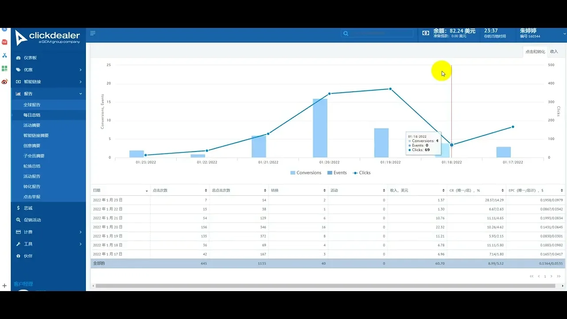The image size is (567, 319).
Task: Toggle Conversions series in chart legend
Action: pos(306,173)
